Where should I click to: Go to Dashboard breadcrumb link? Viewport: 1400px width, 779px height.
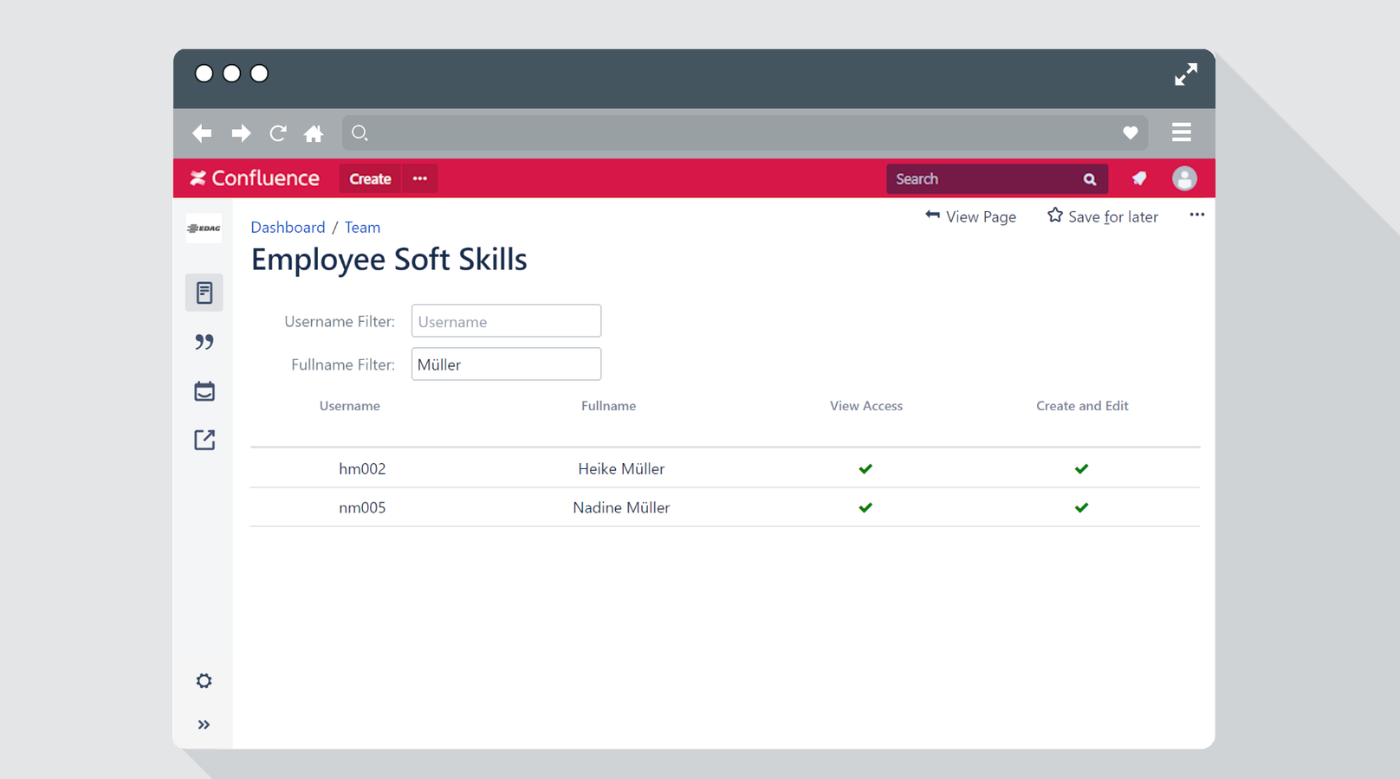click(288, 227)
